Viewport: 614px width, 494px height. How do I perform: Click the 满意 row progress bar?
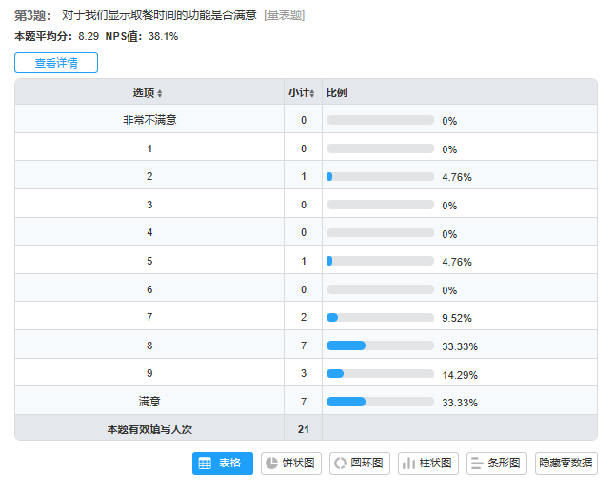tap(380, 402)
